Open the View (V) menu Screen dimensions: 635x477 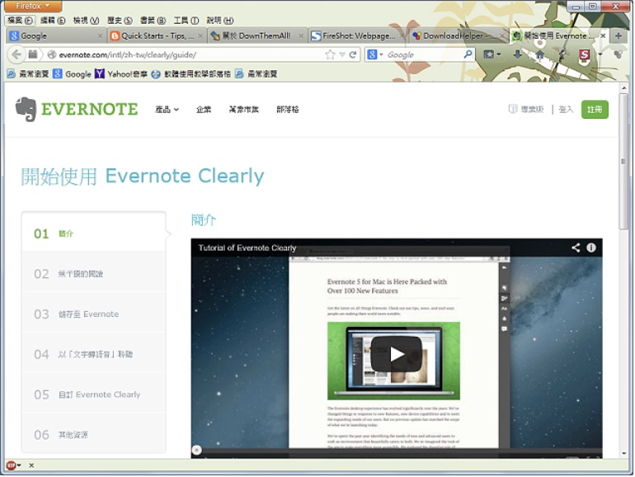[86, 21]
